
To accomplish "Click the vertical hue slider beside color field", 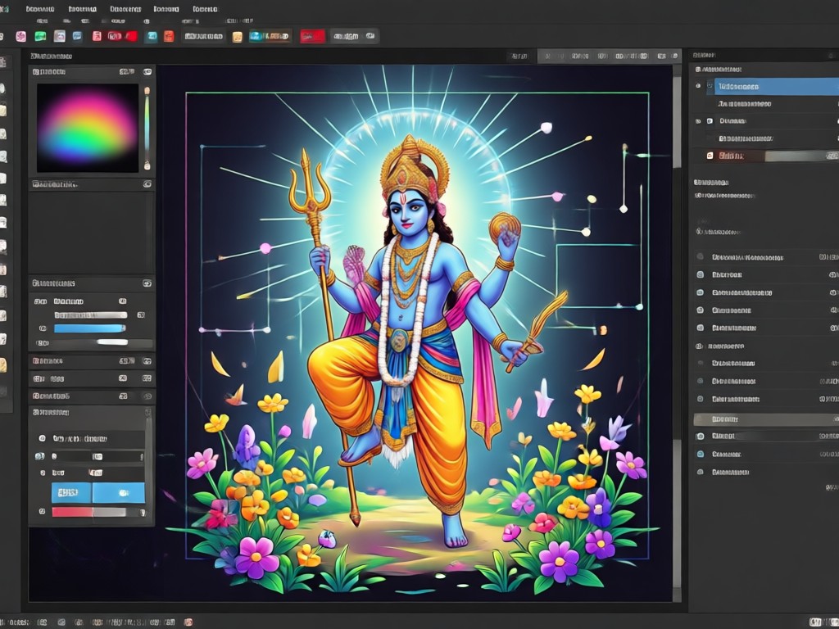I will click(x=147, y=128).
